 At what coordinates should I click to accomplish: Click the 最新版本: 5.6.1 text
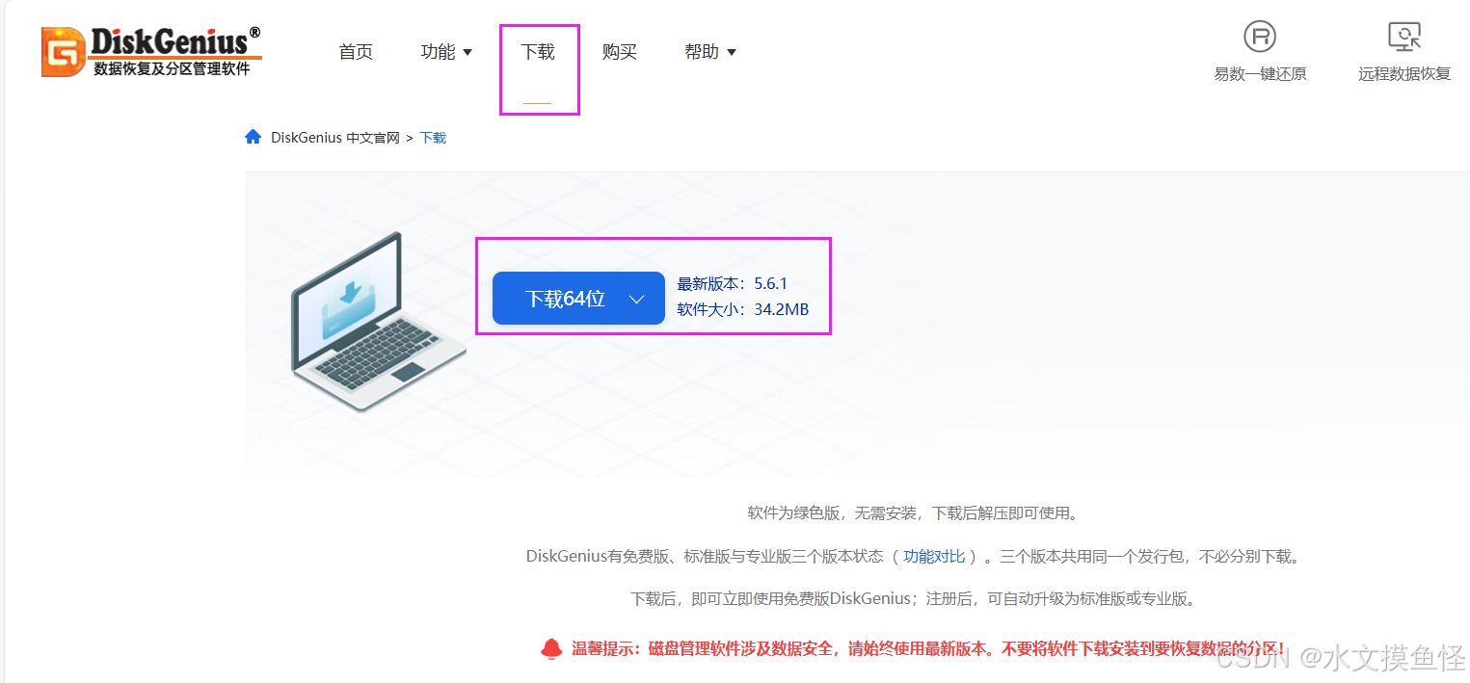[733, 284]
